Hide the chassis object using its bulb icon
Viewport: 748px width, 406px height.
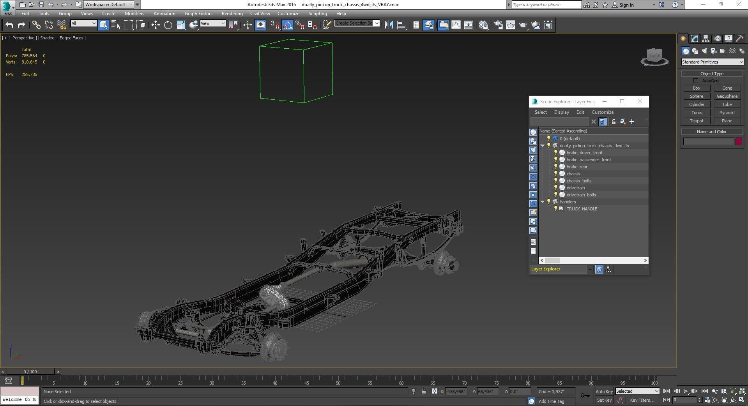point(556,174)
